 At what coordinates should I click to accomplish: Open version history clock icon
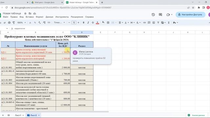click(153, 14)
